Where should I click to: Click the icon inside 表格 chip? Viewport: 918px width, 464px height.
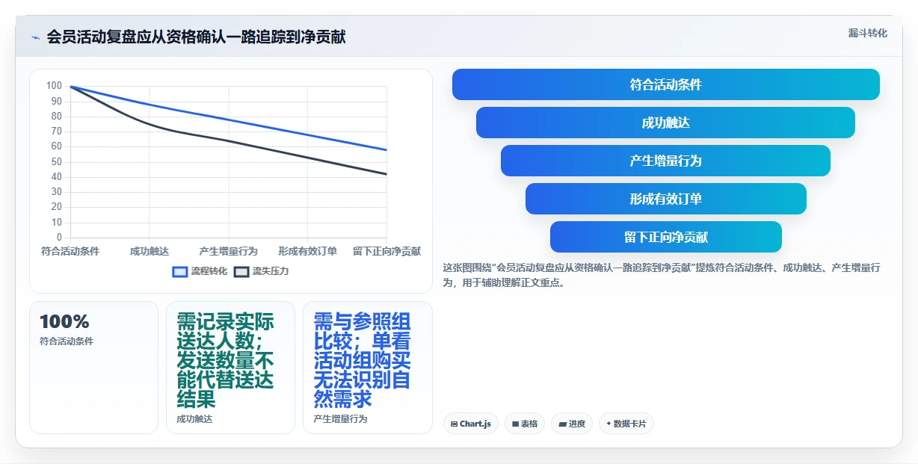pos(515,424)
